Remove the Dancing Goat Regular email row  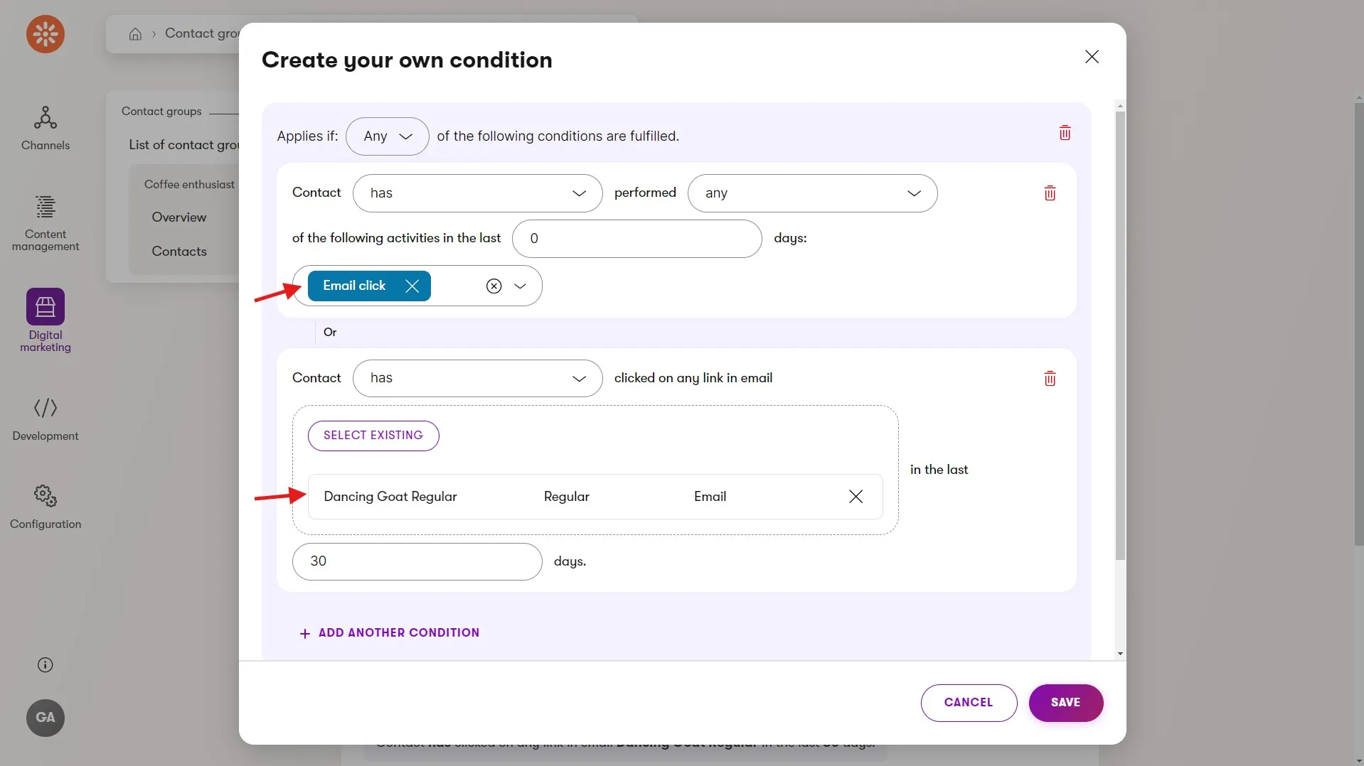(x=856, y=497)
